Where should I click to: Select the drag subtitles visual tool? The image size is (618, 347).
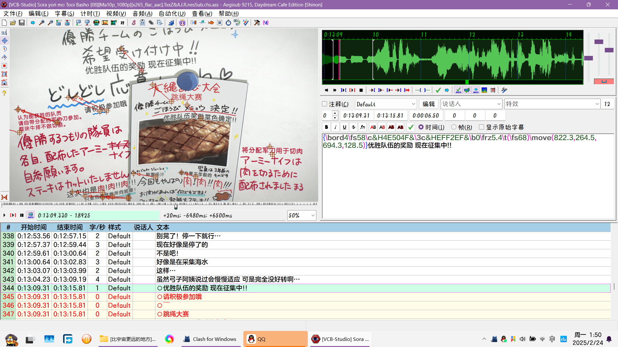pyautogui.click(x=5, y=41)
